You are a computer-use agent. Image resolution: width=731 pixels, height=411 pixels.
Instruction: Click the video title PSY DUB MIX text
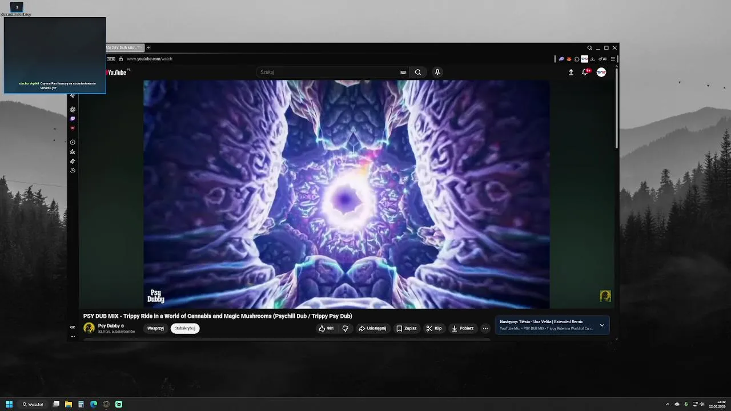coord(218,316)
